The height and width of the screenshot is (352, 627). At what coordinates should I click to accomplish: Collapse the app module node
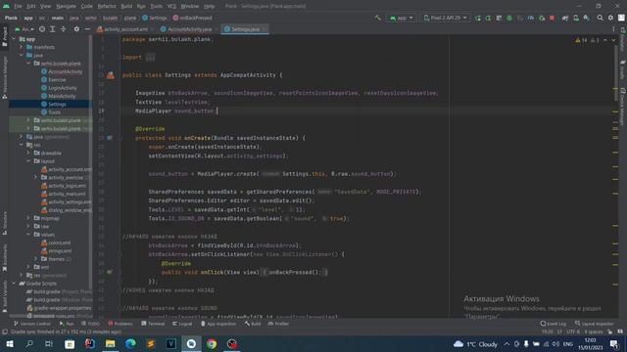click(x=14, y=39)
